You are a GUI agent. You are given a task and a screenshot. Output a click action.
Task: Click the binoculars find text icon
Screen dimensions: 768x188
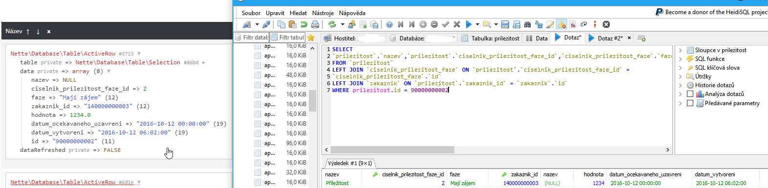pyautogui.click(x=528, y=24)
